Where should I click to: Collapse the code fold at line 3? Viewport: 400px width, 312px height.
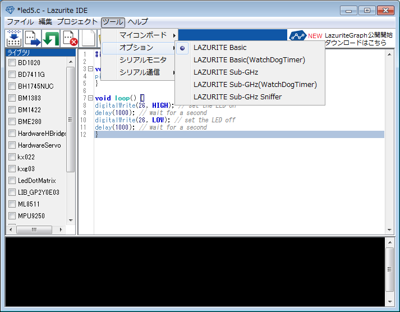90,69
